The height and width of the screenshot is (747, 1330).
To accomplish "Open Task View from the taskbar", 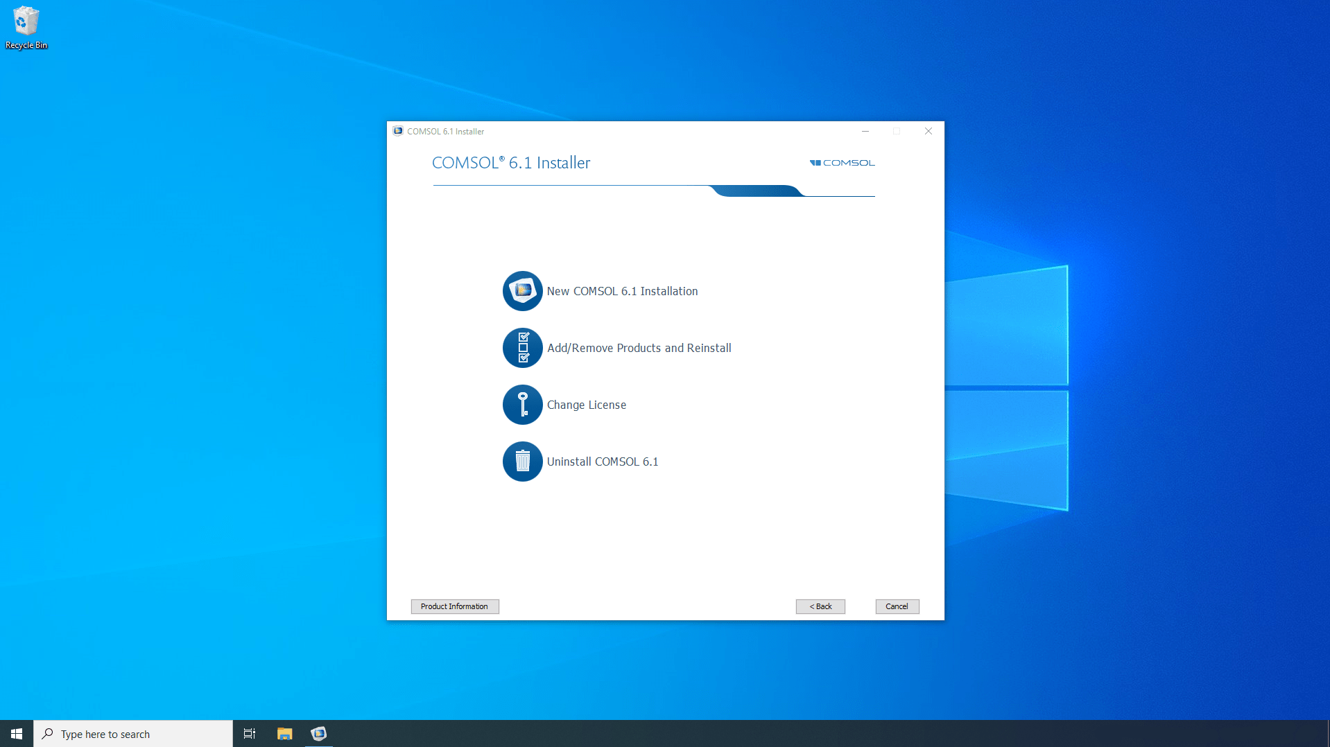I will pyautogui.click(x=249, y=733).
